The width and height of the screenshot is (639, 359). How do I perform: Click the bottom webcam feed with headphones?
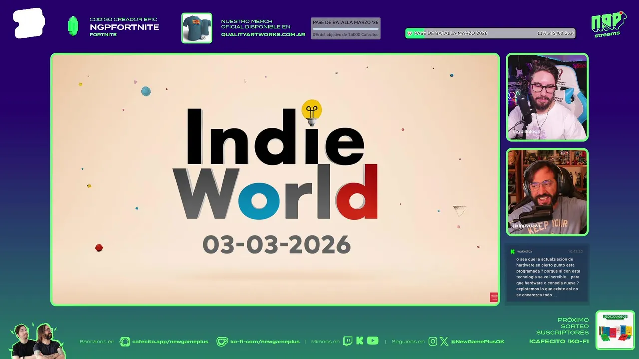tap(547, 192)
